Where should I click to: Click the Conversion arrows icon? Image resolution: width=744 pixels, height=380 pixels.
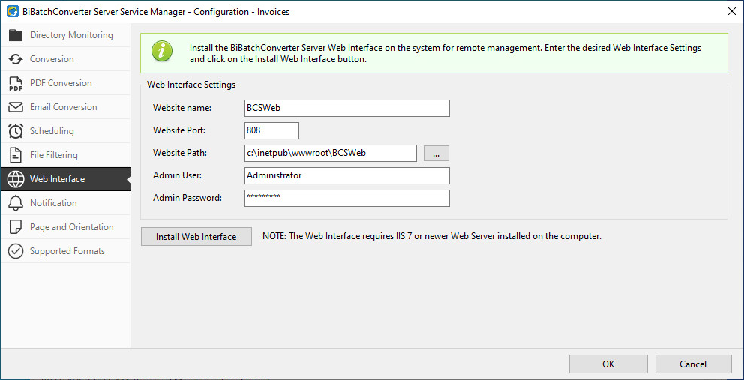(x=16, y=59)
